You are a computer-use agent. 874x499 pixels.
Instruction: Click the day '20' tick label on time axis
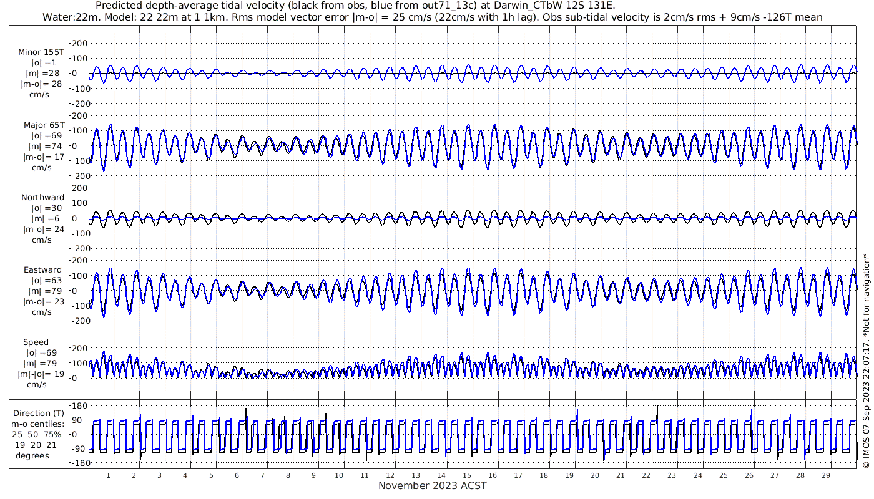coord(594,475)
